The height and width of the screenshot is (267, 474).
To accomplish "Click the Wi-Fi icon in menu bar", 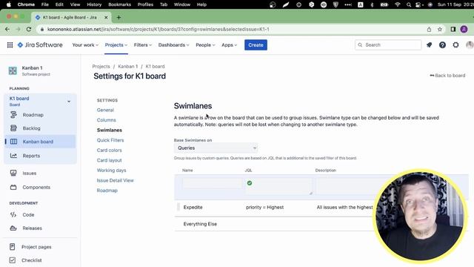I will (x=398, y=4).
